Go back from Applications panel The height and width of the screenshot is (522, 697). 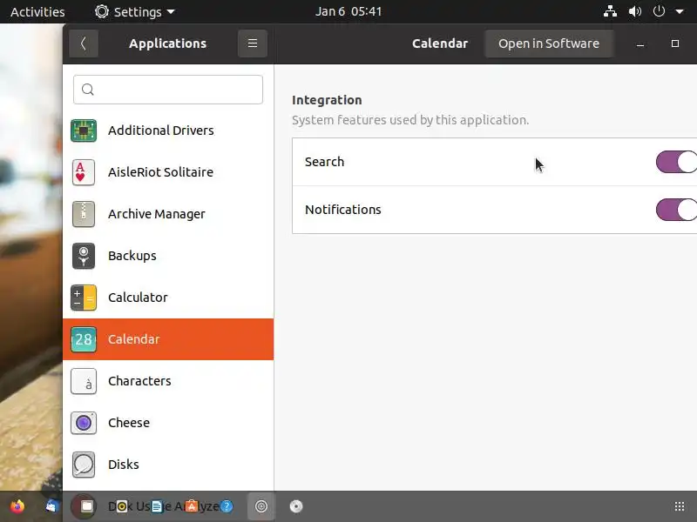(x=84, y=43)
